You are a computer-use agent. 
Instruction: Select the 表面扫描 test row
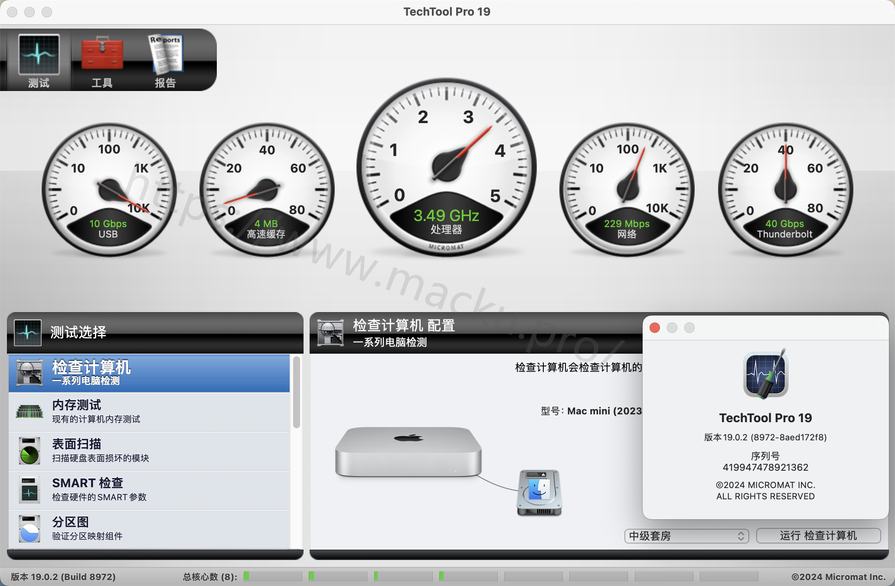[149, 451]
